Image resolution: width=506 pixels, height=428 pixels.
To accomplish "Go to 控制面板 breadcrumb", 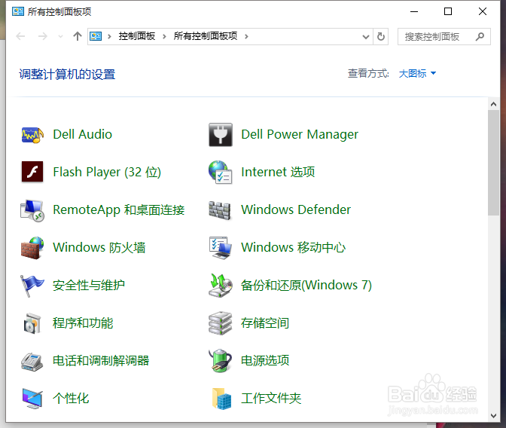I will pos(137,36).
